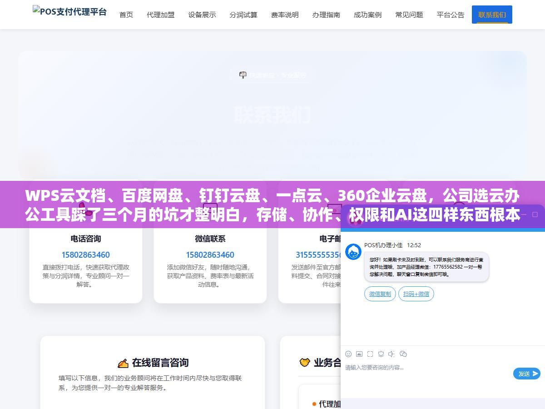The width and height of the screenshot is (545, 409).
Task: Click the POS支付代理平台 logo
Action: [x=69, y=12]
